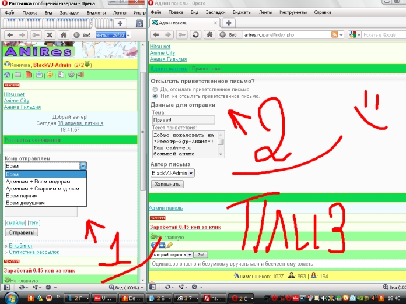Click Stop loading X in left Opera window
406x304 pixels.
pyautogui.click(x=50, y=35)
